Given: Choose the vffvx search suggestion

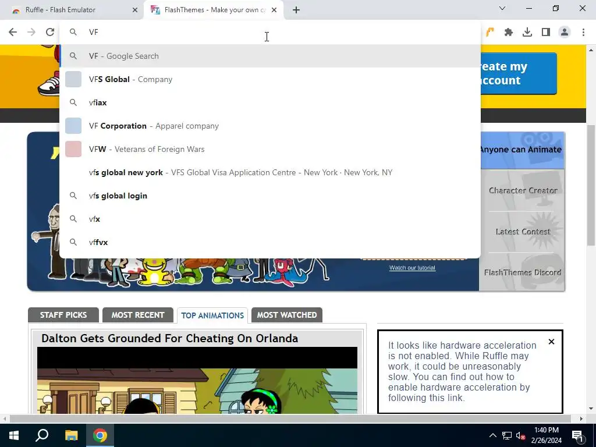Looking at the screenshot, I should [270, 242].
